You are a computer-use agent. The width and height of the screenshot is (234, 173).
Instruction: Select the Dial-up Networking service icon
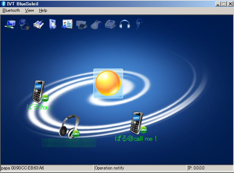coord(24,24)
